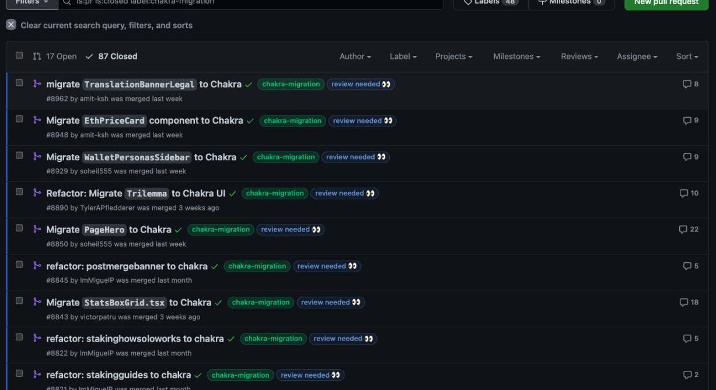Open comments on stakingguides PR (2)
Screen dimensions: 716x390
[690, 375]
